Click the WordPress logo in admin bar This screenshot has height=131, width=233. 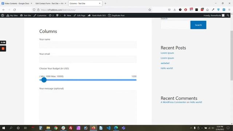pos(3,15)
